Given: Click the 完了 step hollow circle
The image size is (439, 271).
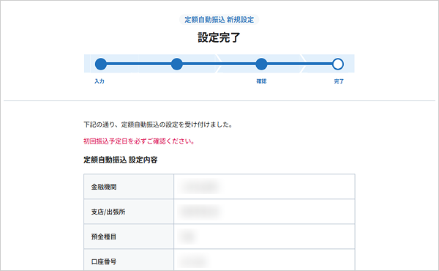Looking at the screenshot, I should (338, 64).
